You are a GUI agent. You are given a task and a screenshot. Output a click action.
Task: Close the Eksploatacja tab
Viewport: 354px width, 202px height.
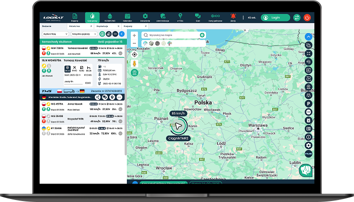[x=118, y=26]
